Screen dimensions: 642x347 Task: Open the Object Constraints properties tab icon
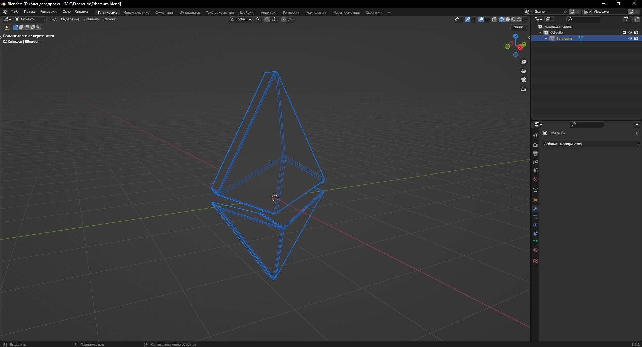[535, 234]
